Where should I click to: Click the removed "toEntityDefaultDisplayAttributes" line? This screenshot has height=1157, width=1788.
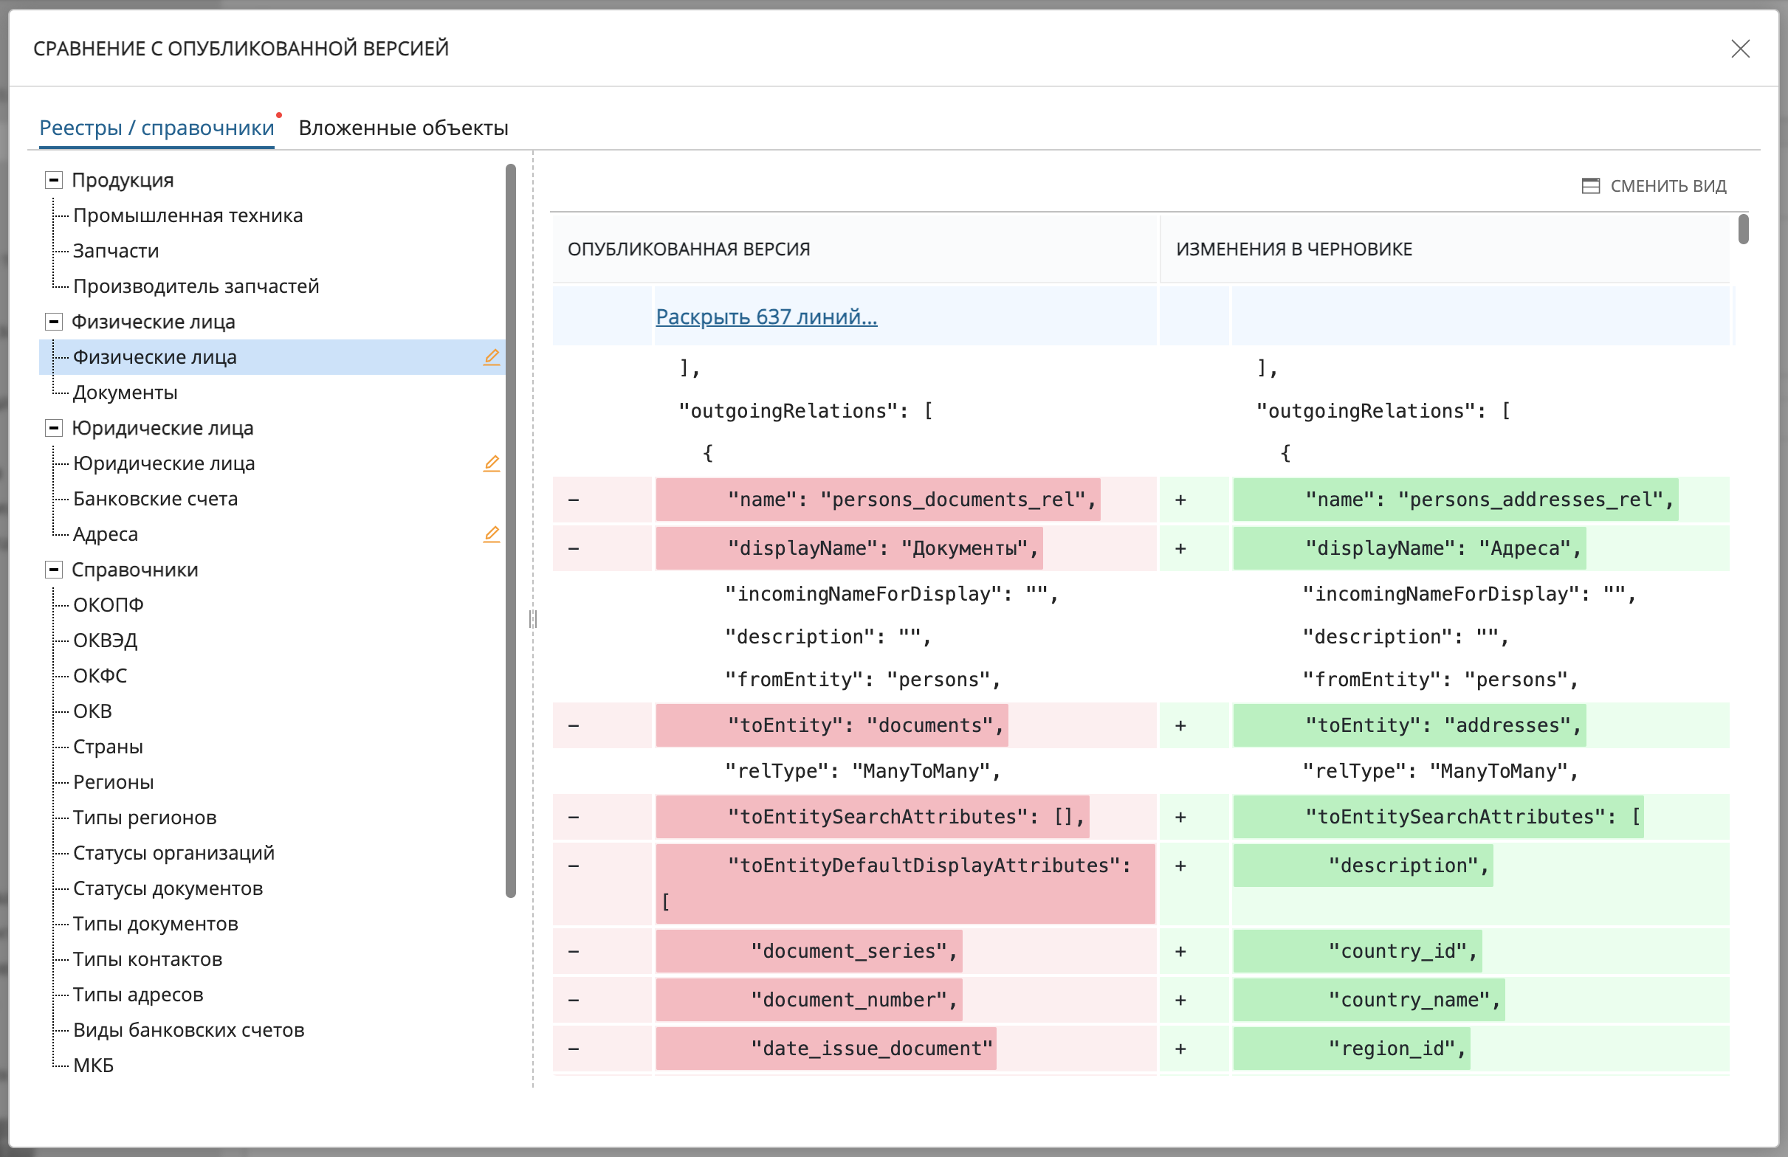coord(904,884)
